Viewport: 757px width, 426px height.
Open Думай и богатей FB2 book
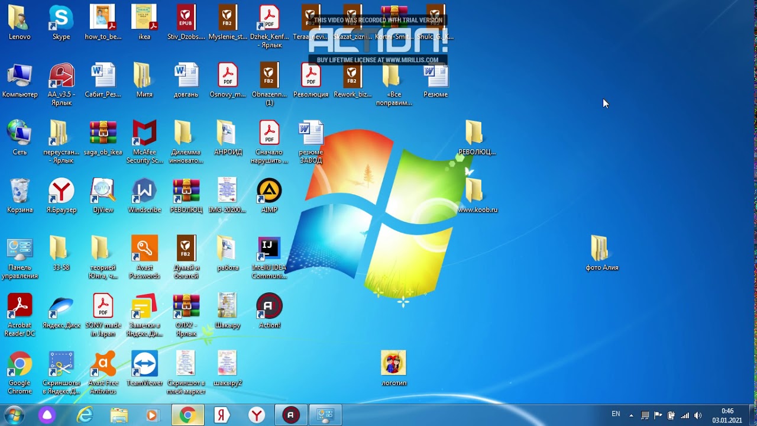pos(186,257)
